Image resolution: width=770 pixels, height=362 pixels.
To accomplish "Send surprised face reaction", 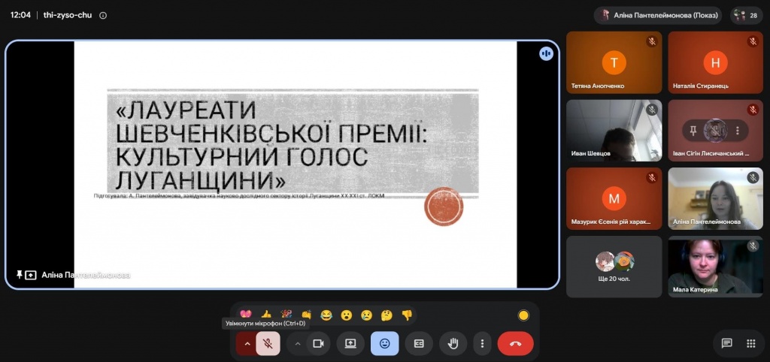I will coord(347,315).
